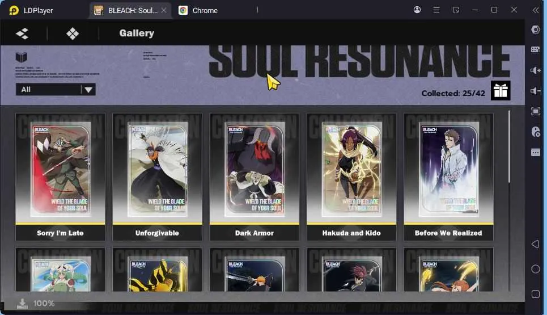Close the BLEACH: Soul... tab

[x=164, y=10]
